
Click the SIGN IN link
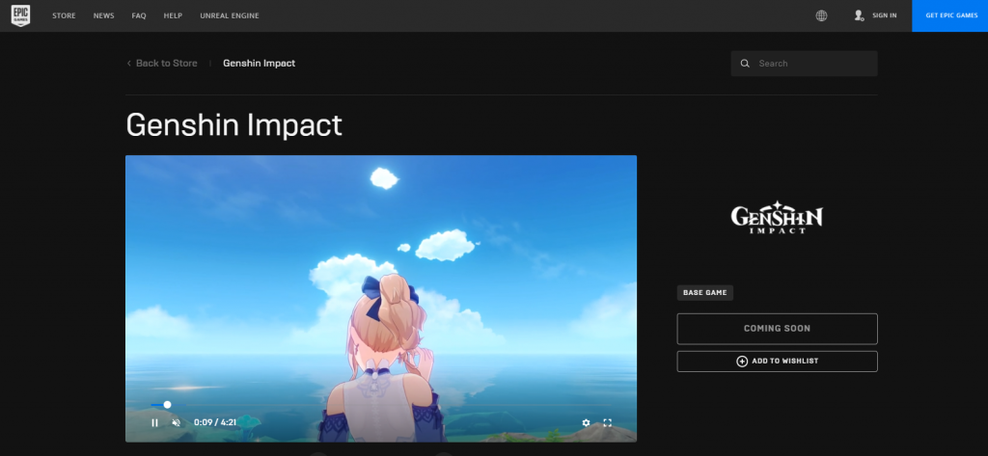pyautogui.click(x=884, y=15)
